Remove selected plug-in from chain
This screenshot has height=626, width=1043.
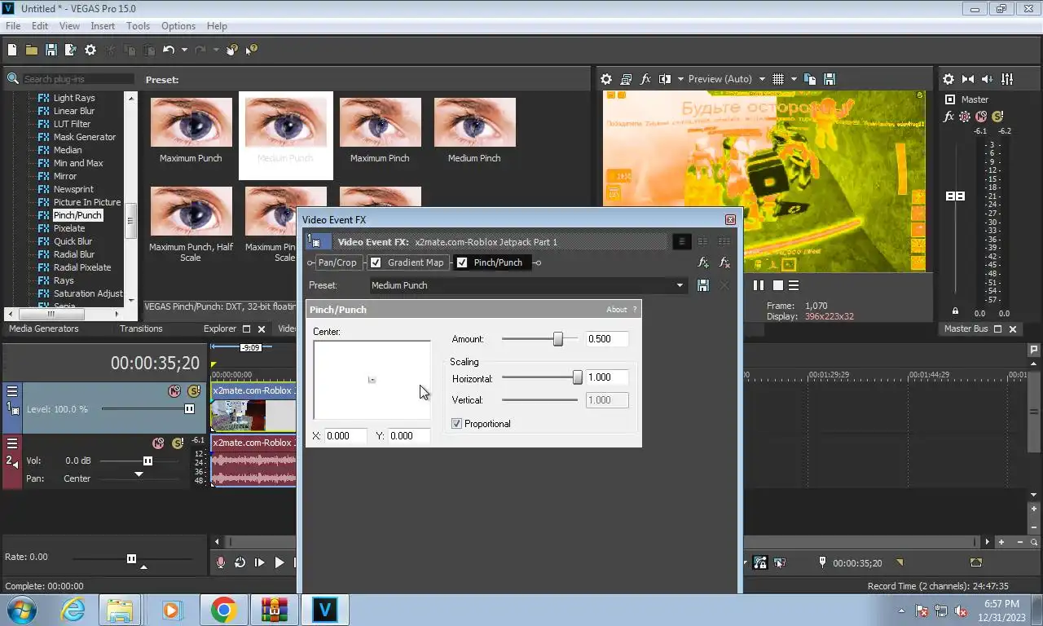[x=724, y=262]
